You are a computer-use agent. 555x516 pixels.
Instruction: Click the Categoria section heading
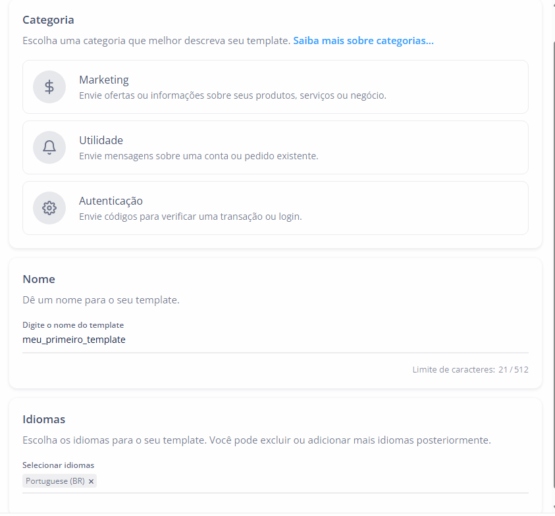click(48, 20)
